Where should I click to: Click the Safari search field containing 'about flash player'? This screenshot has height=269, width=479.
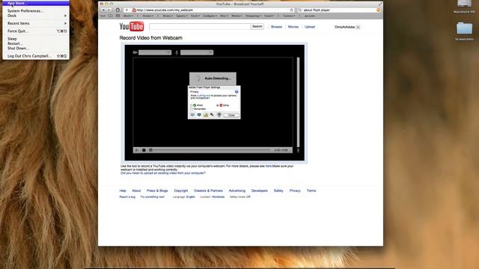click(x=338, y=10)
